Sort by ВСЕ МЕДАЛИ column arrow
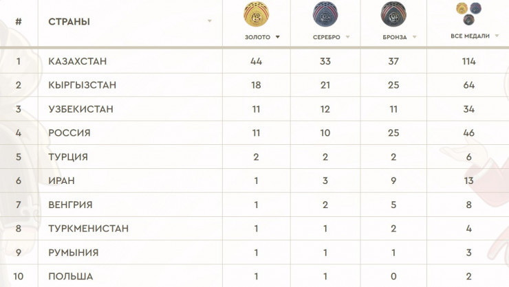Screen dimensions: 509x287 [495, 36]
